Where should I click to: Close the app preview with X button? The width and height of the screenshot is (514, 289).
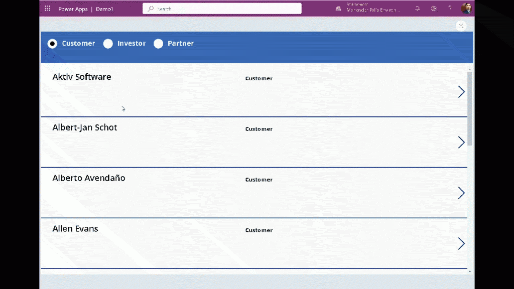[x=461, y=26]
